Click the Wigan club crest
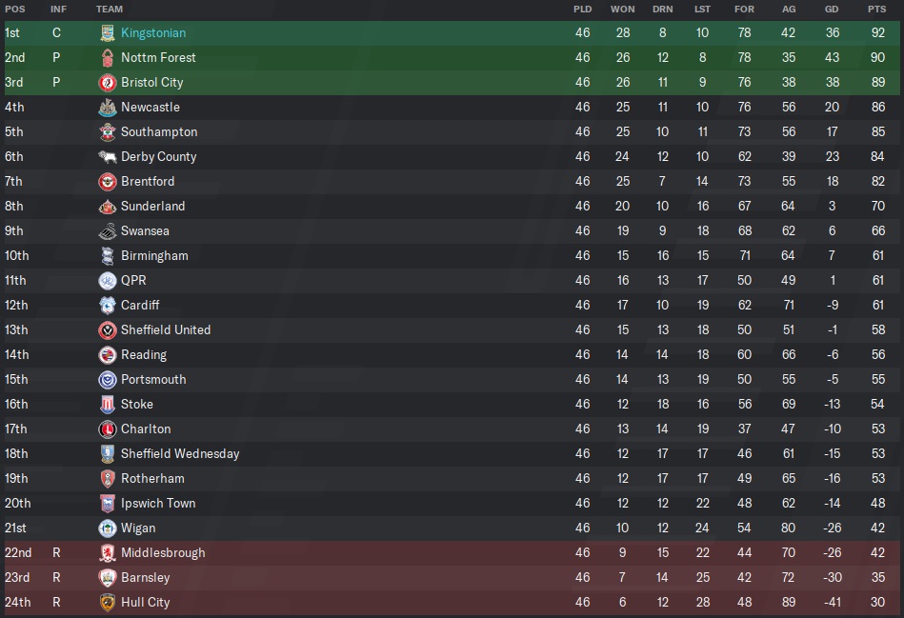The width and height of the screenshot is (904, 618). [x=108, y=528]
